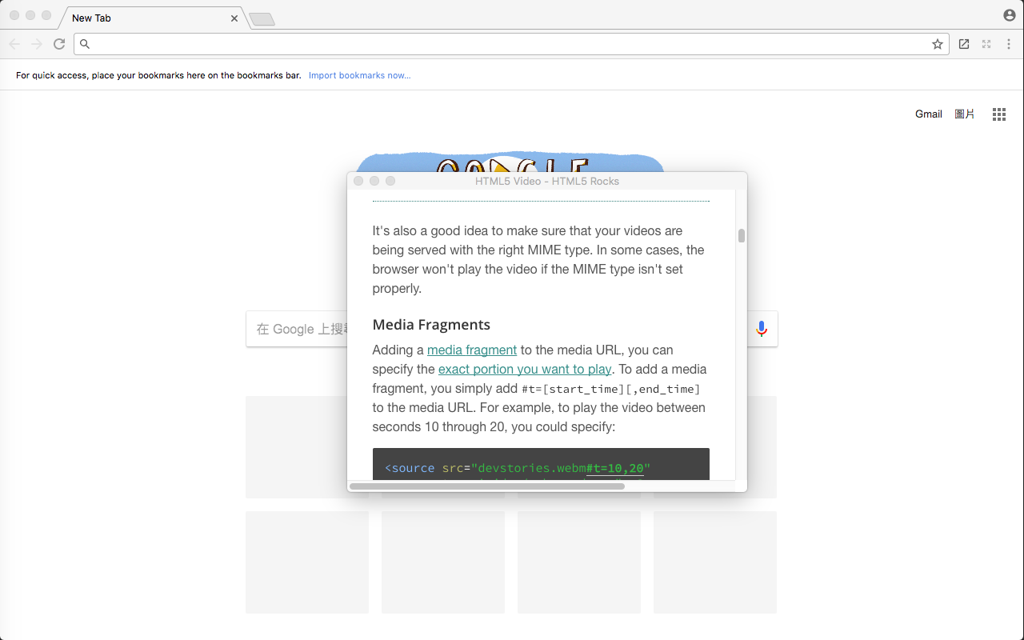The width and height of the screenshot is (1024, 640).
Task: Click the source src code block
Action: point(541,465)
